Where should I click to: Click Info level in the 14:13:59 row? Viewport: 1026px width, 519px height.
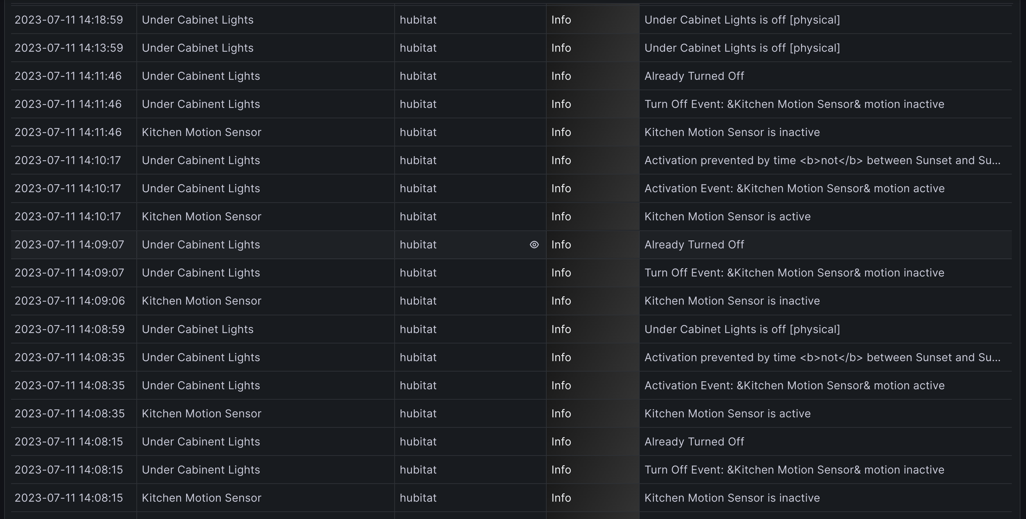coord(561,48)
